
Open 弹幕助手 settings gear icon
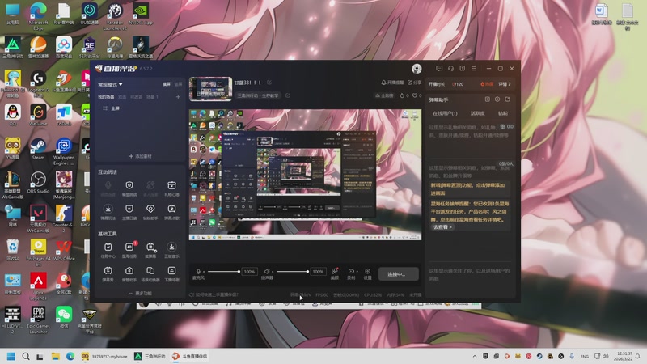pos(497,99)
